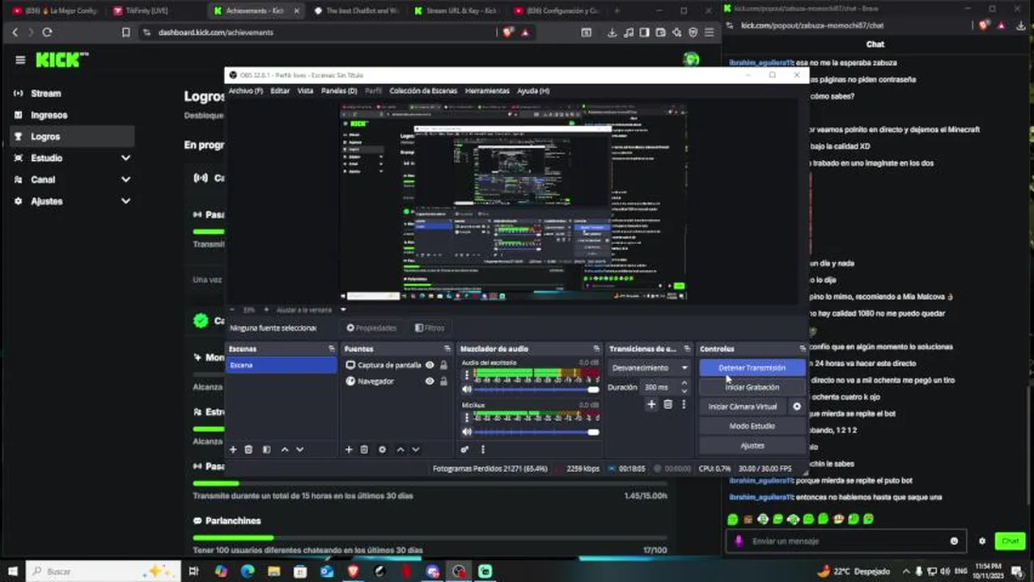Mute Mic/Aux speaker icon
Screen dimensions: 1034x582
tap(467, 432)
